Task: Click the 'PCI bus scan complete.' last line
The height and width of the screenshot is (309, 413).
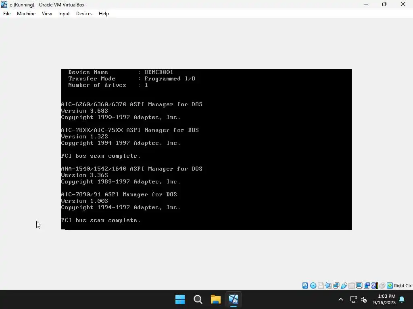Action: [101, 220]
